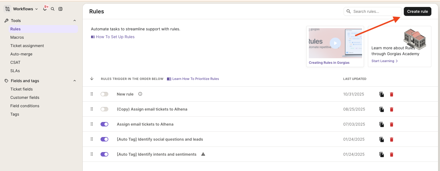This screenshot has width=440, height=171.
Task: Click drag handle for Identify social questions rule
Action: click(92, 139)
